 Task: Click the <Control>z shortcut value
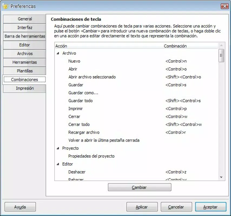click(176, 172)
